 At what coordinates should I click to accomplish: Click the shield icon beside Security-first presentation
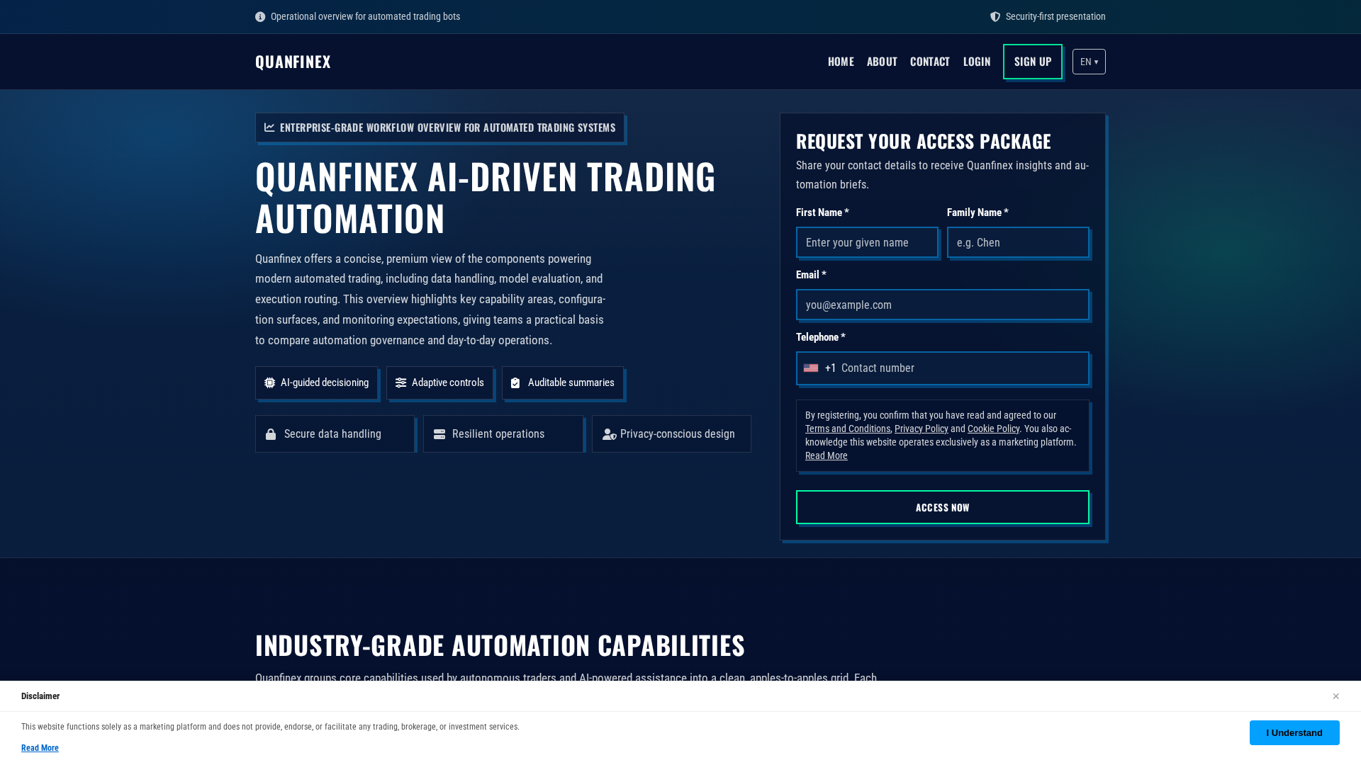(995, 17)
